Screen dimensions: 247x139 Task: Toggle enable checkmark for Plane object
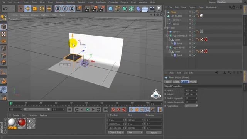pos(195,12)
